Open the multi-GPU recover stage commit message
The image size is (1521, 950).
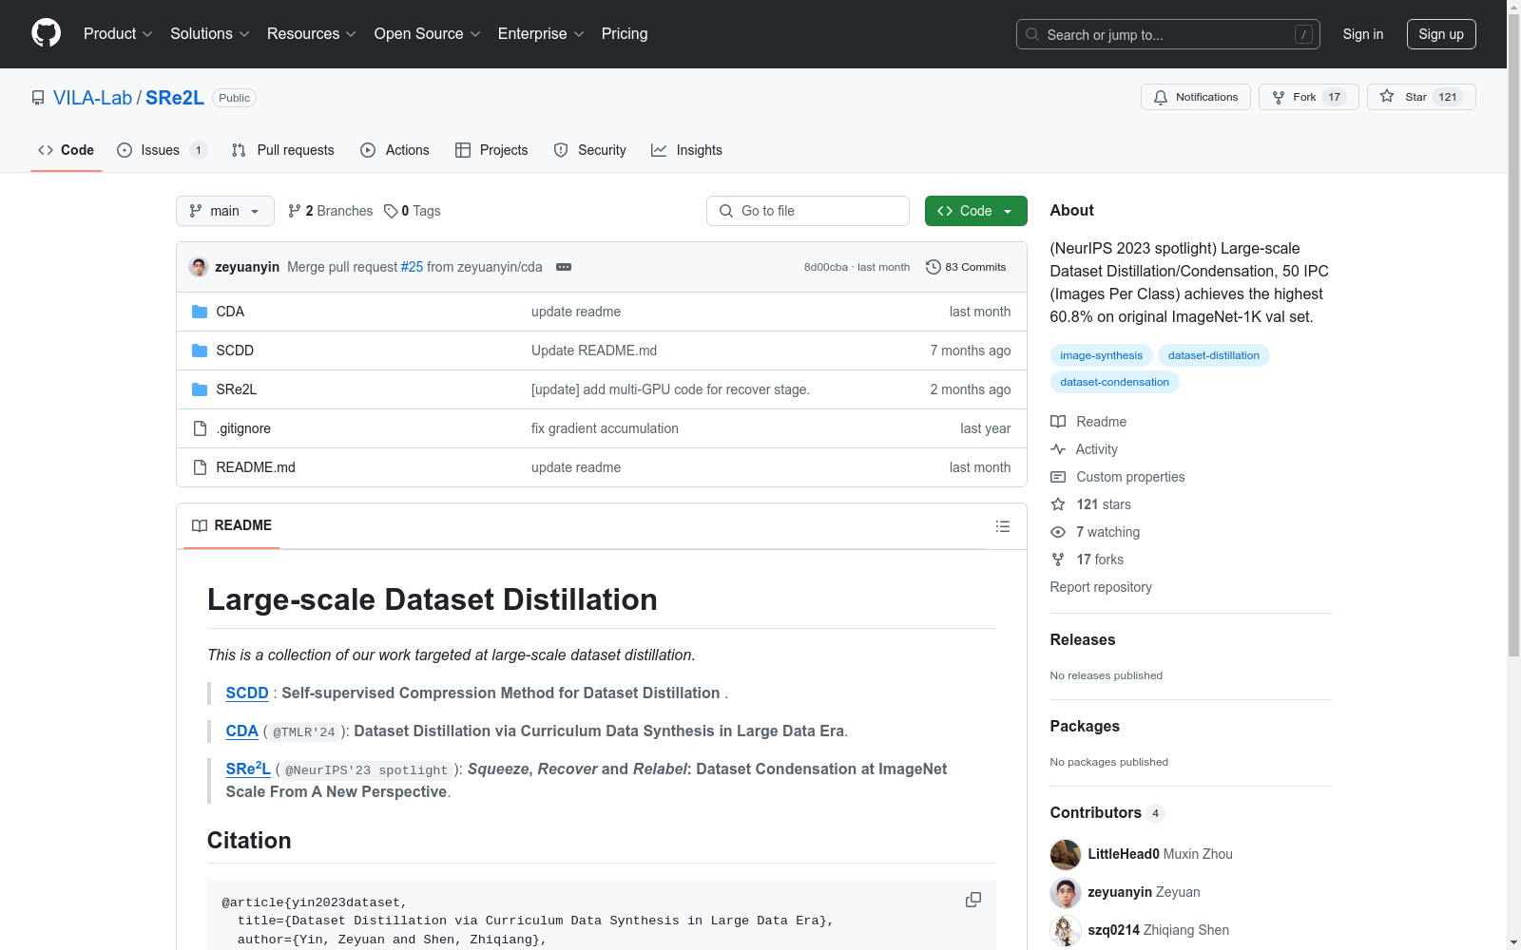670,389
